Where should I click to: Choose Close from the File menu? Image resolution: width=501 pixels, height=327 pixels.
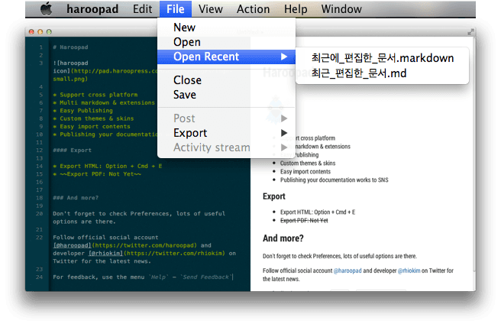187,80
